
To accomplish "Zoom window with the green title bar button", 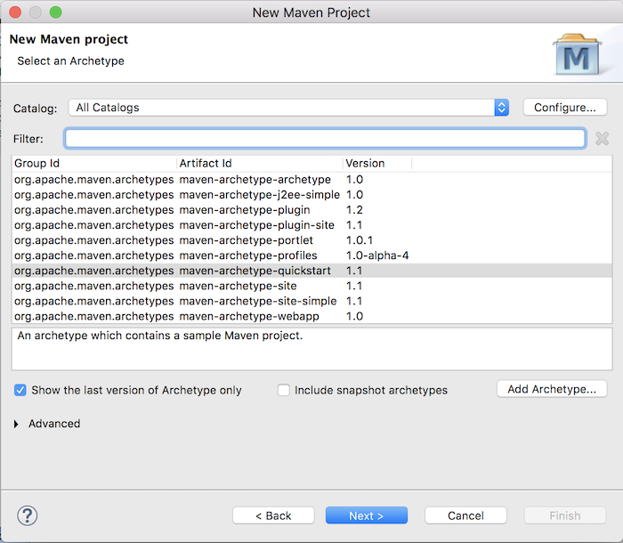I will [x=55, y=12].
